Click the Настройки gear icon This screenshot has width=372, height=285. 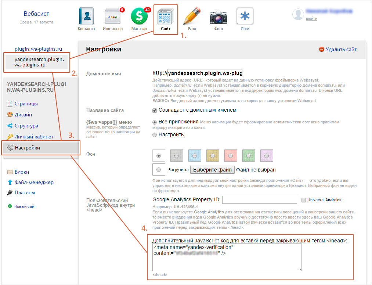click(10, 148)
